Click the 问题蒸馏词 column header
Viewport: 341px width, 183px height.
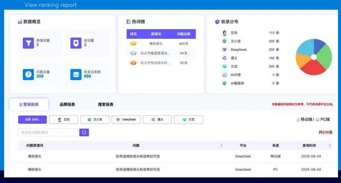pyautogui.click(x=35, y=145)
